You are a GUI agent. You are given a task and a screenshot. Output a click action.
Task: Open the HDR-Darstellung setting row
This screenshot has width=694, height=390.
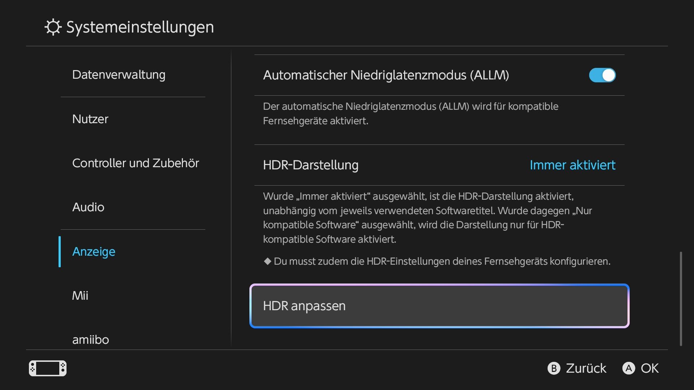point(440,165)
